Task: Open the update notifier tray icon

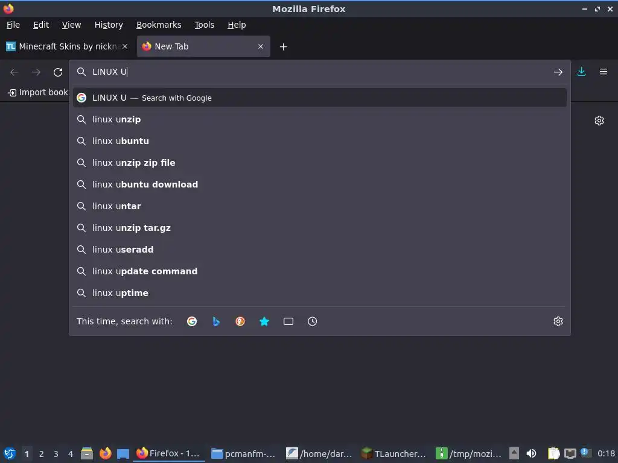Action: coord(585,453)
